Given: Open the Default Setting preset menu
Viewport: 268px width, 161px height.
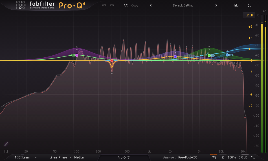Looking at the screenshot, I should 183,5.
